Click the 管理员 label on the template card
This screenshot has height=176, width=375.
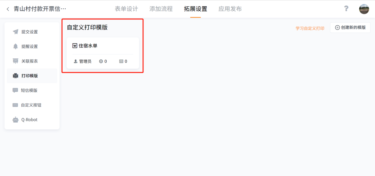pos(85,61)
